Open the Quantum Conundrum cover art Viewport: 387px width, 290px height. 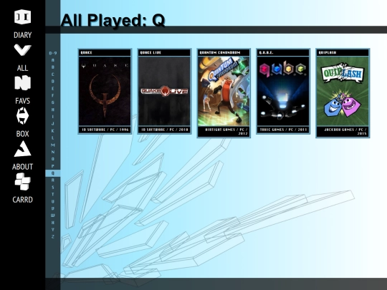[x=224, y=91]
